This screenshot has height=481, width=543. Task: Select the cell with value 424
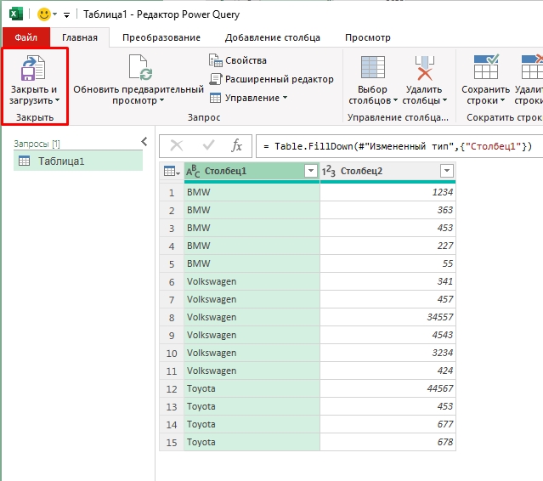[x=387, y=371]
